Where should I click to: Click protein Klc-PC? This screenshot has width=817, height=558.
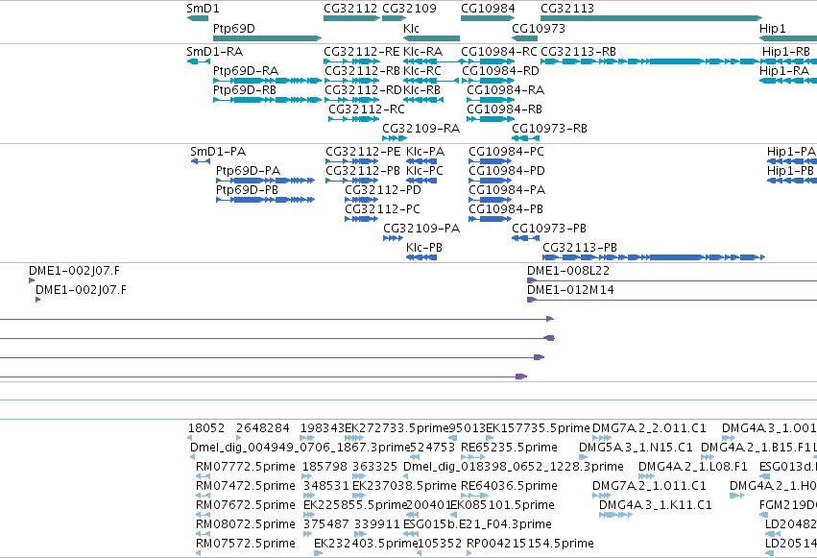[x=424, y=171]
